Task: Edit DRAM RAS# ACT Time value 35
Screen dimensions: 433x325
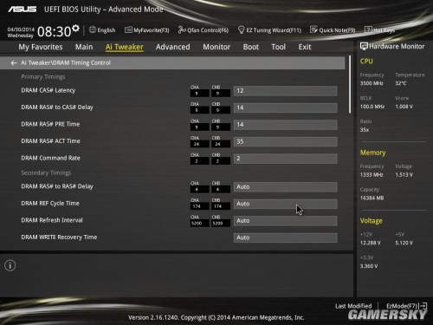Action: [x=285, y=141]
